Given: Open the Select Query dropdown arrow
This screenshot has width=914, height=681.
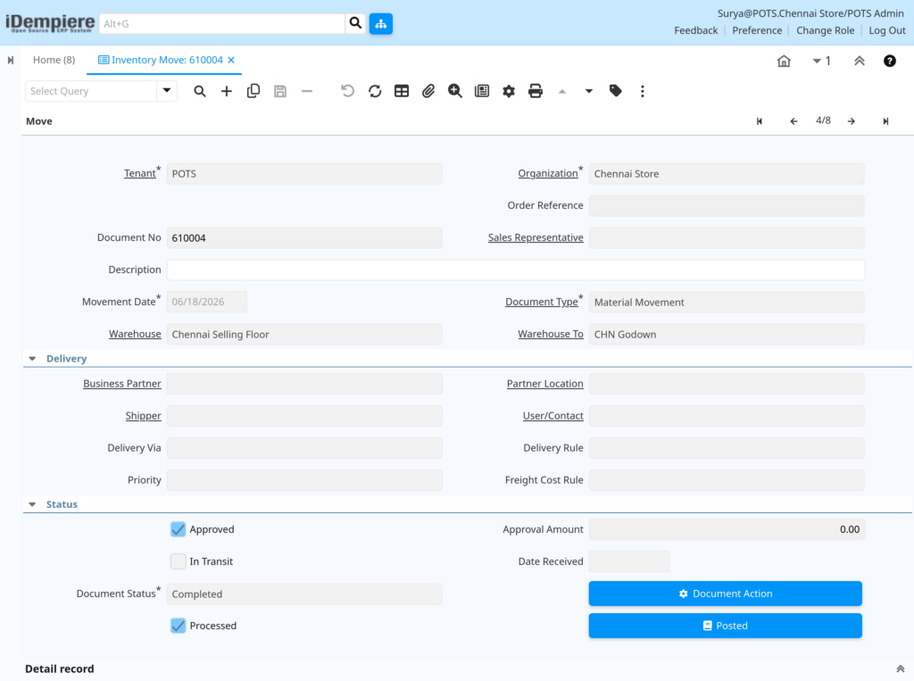Looking at the screenshot, I should click(x=167, y=91).
